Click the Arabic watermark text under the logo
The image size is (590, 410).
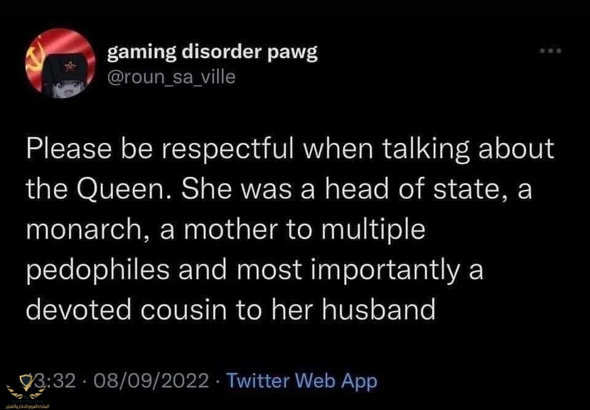(28, 406)
